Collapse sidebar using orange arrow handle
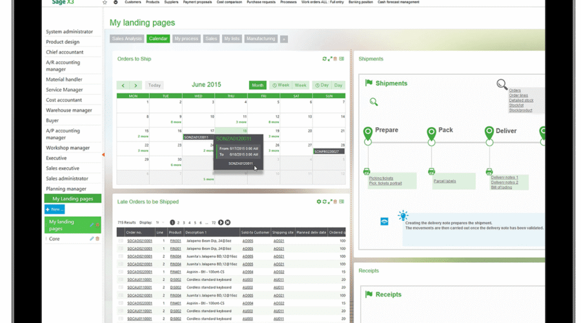Screen dimensions: 581x323 pyautogui.click(x=103, y=154)
